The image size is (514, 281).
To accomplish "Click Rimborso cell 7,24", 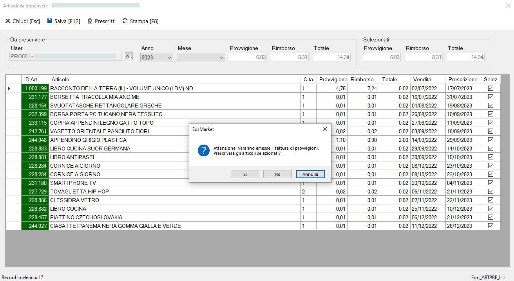I will (x=363, y=88).
